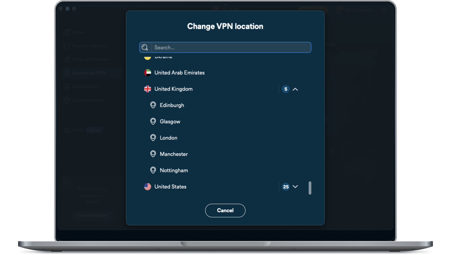The height and width of the screenshot is (255, 451).
Task: Click the pin icon beside Manchester
Action: 153,154
